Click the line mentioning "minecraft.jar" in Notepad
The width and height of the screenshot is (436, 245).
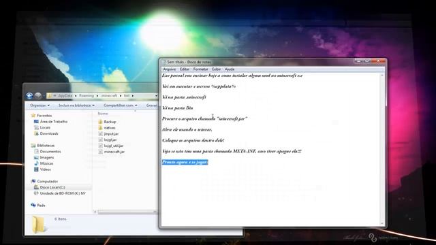pyautogui.click(x=204, y=118)
